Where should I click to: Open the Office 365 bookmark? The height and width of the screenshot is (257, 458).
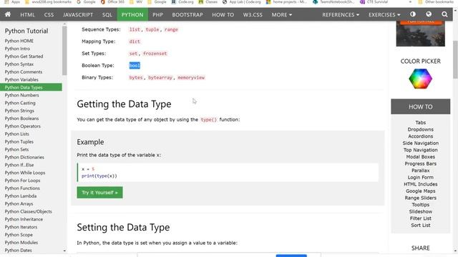point(112,1)
